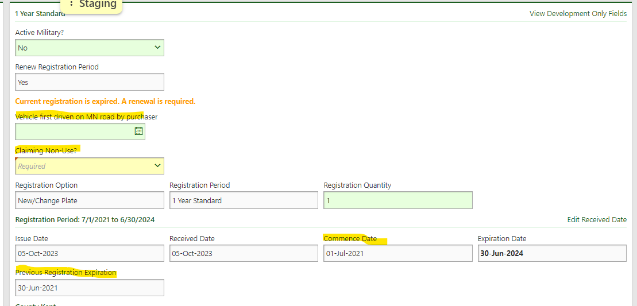
Task: Select the Received Date field
Action: (244, 253)
